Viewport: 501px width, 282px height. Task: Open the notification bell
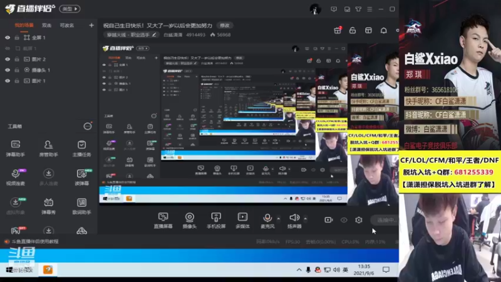click(384, 30)
